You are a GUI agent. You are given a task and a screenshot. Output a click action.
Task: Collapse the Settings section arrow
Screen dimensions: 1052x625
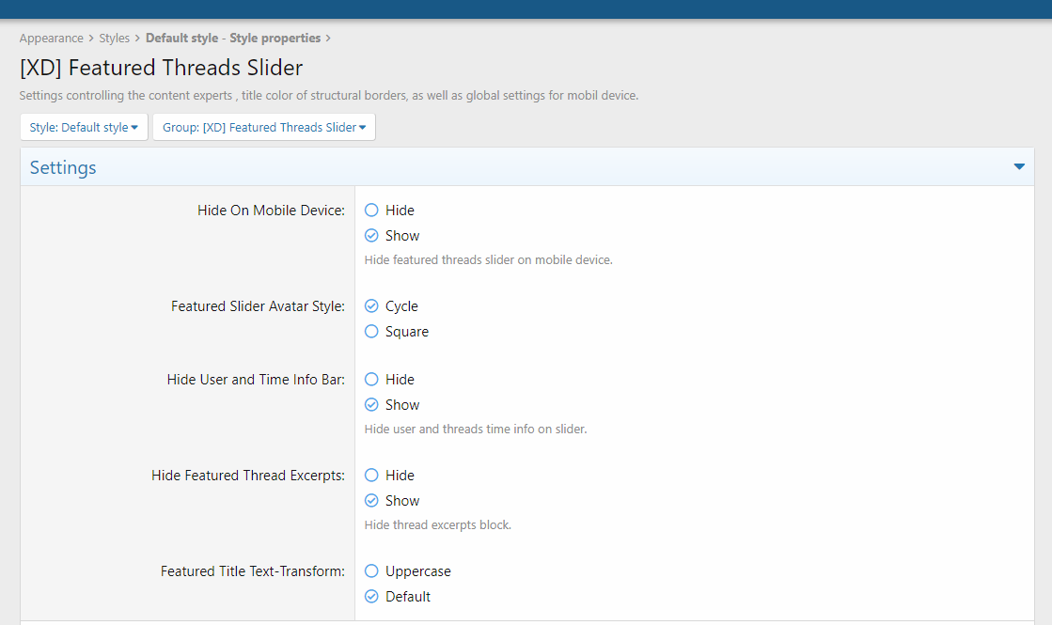point(1019,167)
